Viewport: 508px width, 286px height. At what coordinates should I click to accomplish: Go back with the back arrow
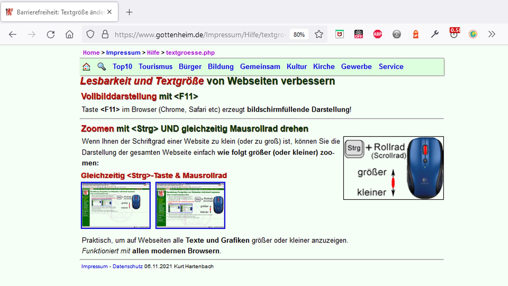tap(12, 34)
